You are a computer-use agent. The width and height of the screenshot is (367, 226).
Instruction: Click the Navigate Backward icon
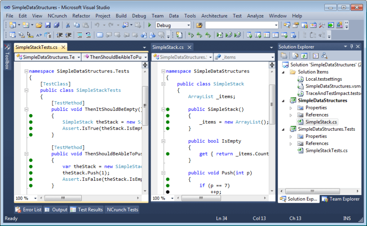coord(126,25)
